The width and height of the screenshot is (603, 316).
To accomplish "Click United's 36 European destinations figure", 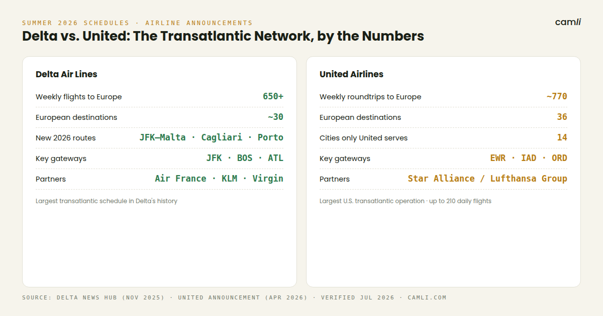I will point(562,117).
